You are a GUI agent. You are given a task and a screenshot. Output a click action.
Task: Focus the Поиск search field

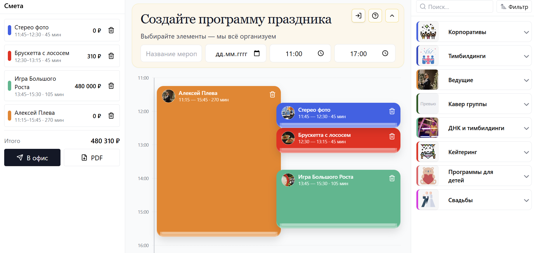(454, 6)
